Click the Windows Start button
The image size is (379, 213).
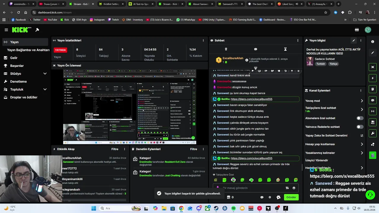point(94,208)
